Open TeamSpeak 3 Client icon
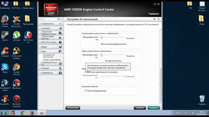Image resolution: width=209 pixels, height=117 pixels. (5, 85)
